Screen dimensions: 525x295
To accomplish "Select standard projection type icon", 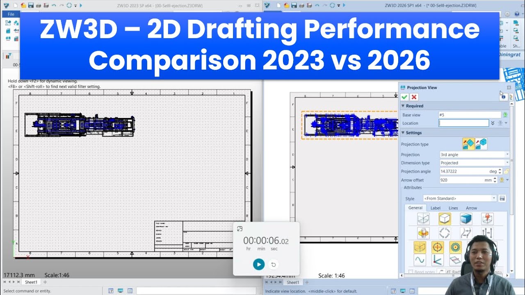I will pos(468,144).
